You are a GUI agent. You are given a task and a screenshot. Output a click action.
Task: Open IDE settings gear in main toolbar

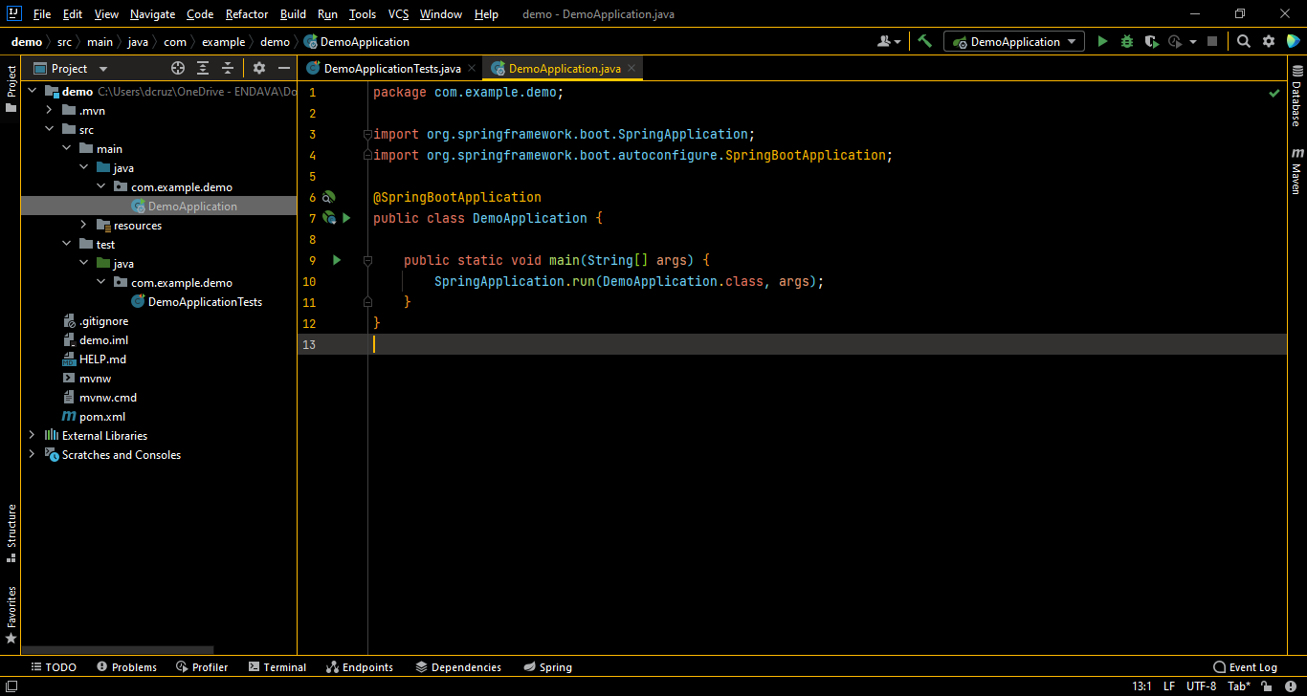pyautogui.click(x=1269, y=41)
